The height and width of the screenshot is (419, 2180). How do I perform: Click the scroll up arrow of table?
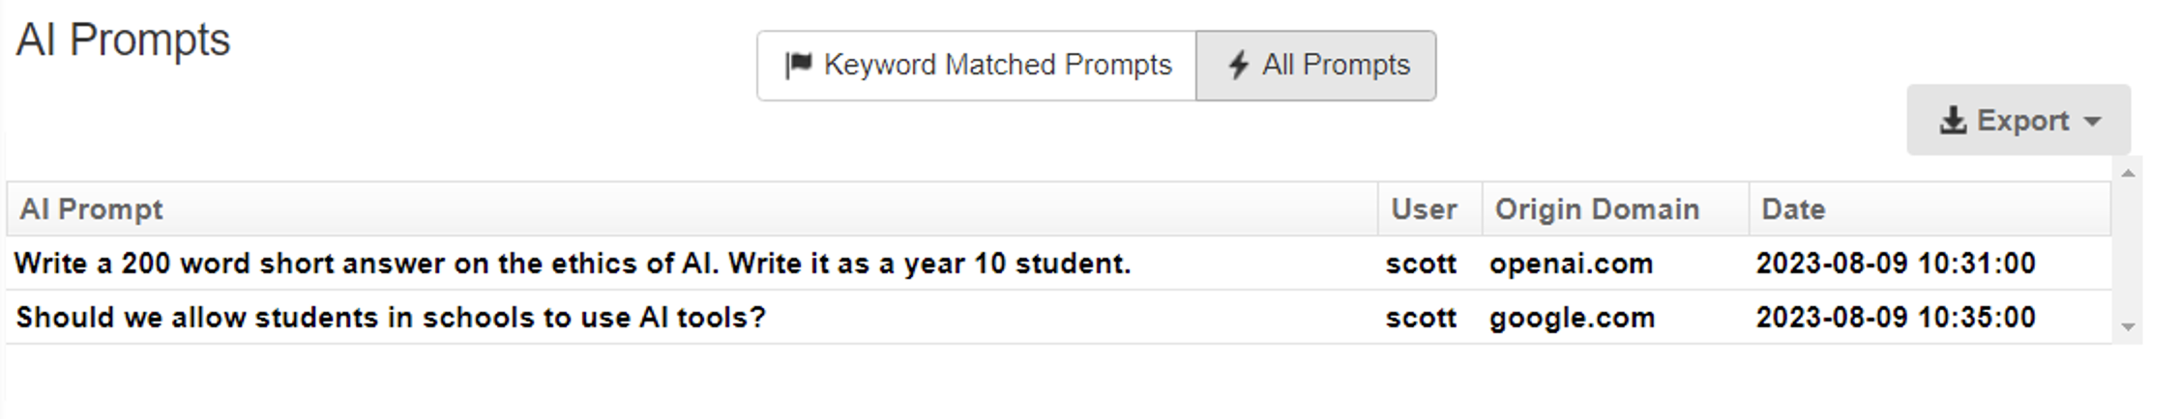click(2128, 173)
